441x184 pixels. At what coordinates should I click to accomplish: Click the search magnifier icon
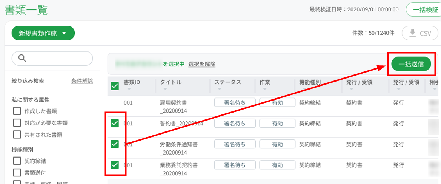22,58
